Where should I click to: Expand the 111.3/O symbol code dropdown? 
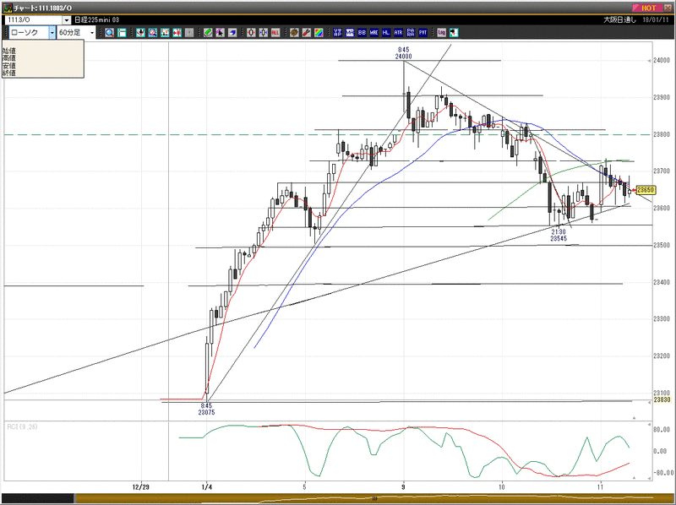[x=67, y=19]
